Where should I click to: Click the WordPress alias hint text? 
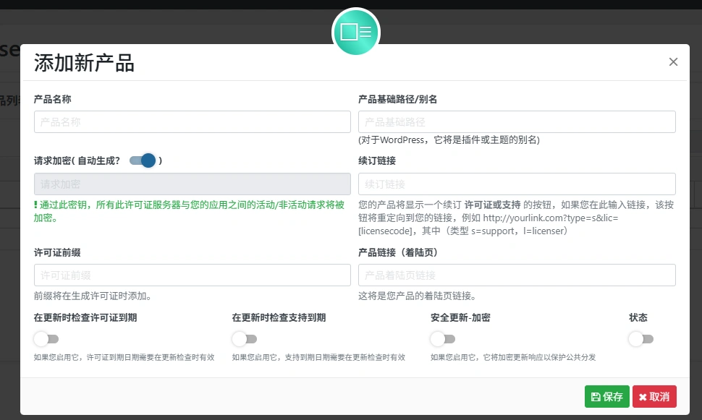tap(449, 140)
